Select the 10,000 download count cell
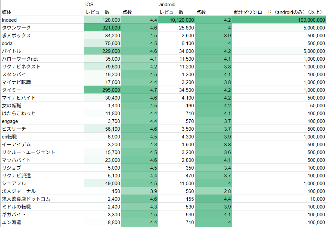The image size is (327, 227). click(x=279, y=199)
